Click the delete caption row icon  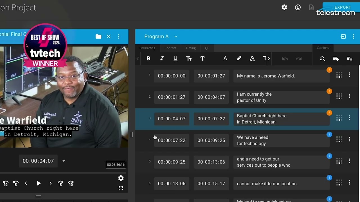pos(350,59)
